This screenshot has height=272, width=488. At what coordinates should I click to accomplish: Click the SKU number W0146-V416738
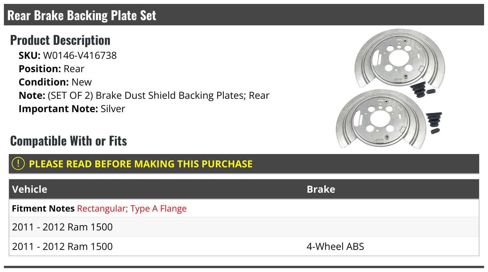(x=80, y=56)
